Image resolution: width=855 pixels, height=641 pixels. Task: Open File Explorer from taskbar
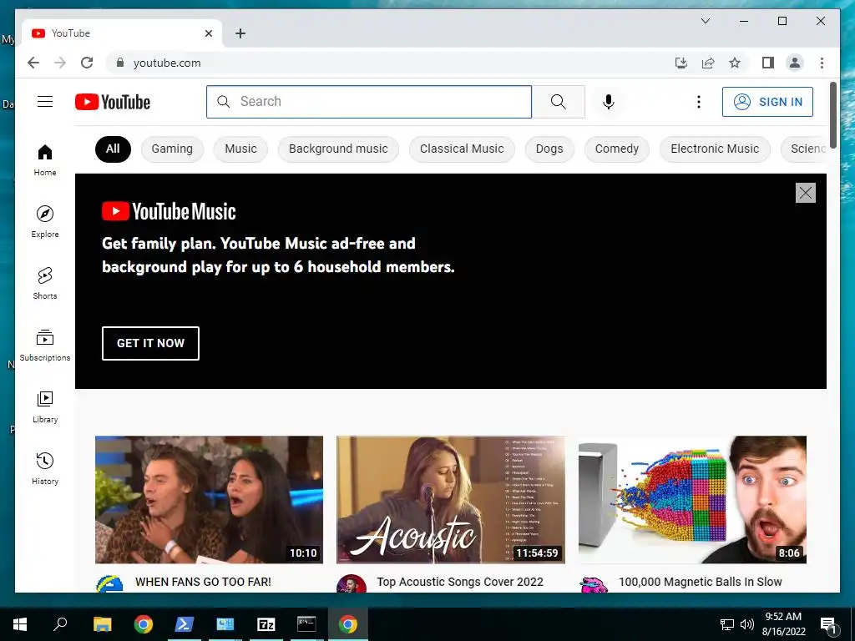103,624
